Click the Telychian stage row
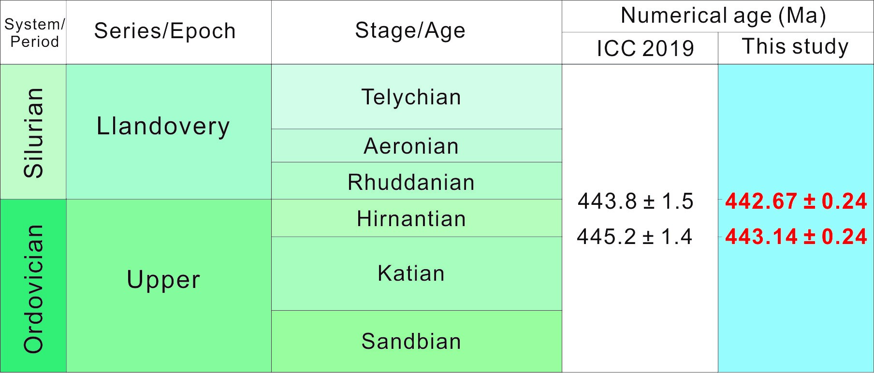The image size is (874, 373). pos(411,97)
